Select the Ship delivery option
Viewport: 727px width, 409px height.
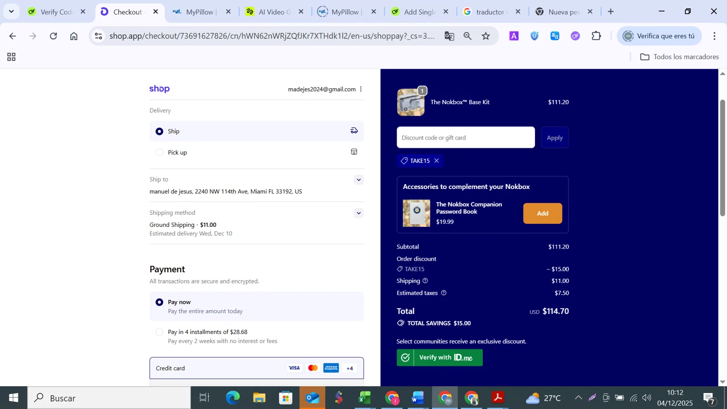256,131
